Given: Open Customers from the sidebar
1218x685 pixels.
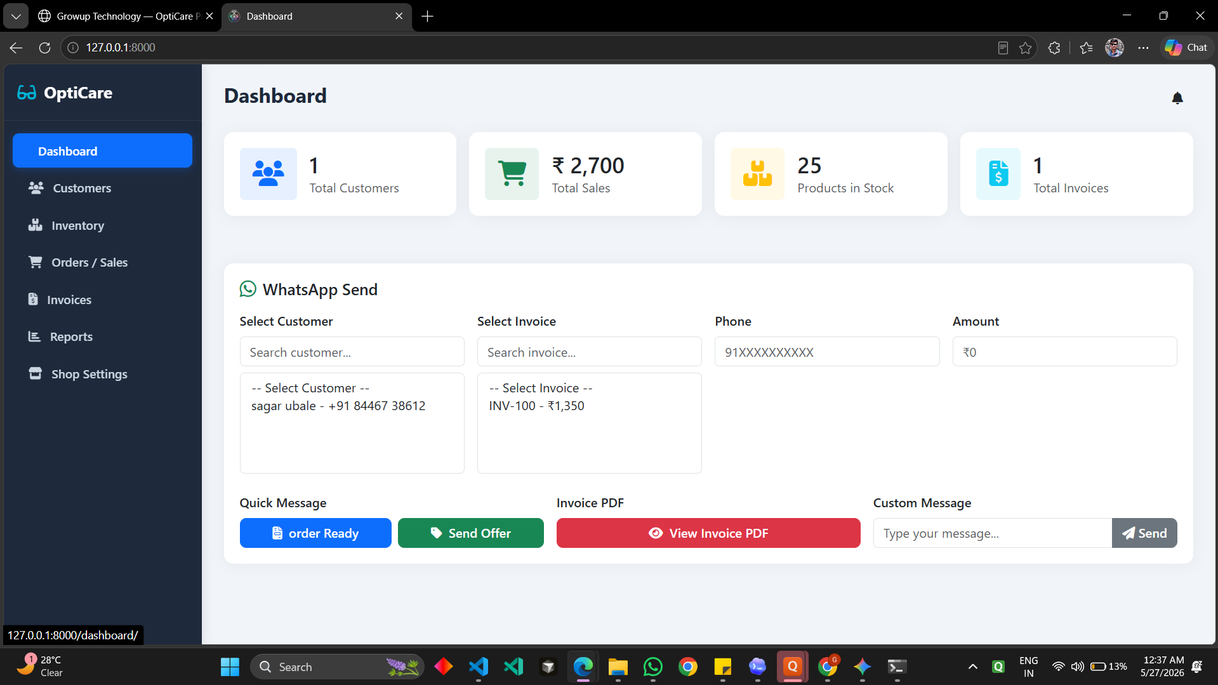Looking at the screenshot, I should [102, 188].
